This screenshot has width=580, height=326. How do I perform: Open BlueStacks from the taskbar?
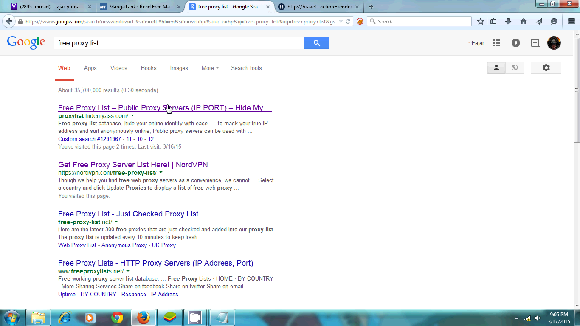[169, 318]
